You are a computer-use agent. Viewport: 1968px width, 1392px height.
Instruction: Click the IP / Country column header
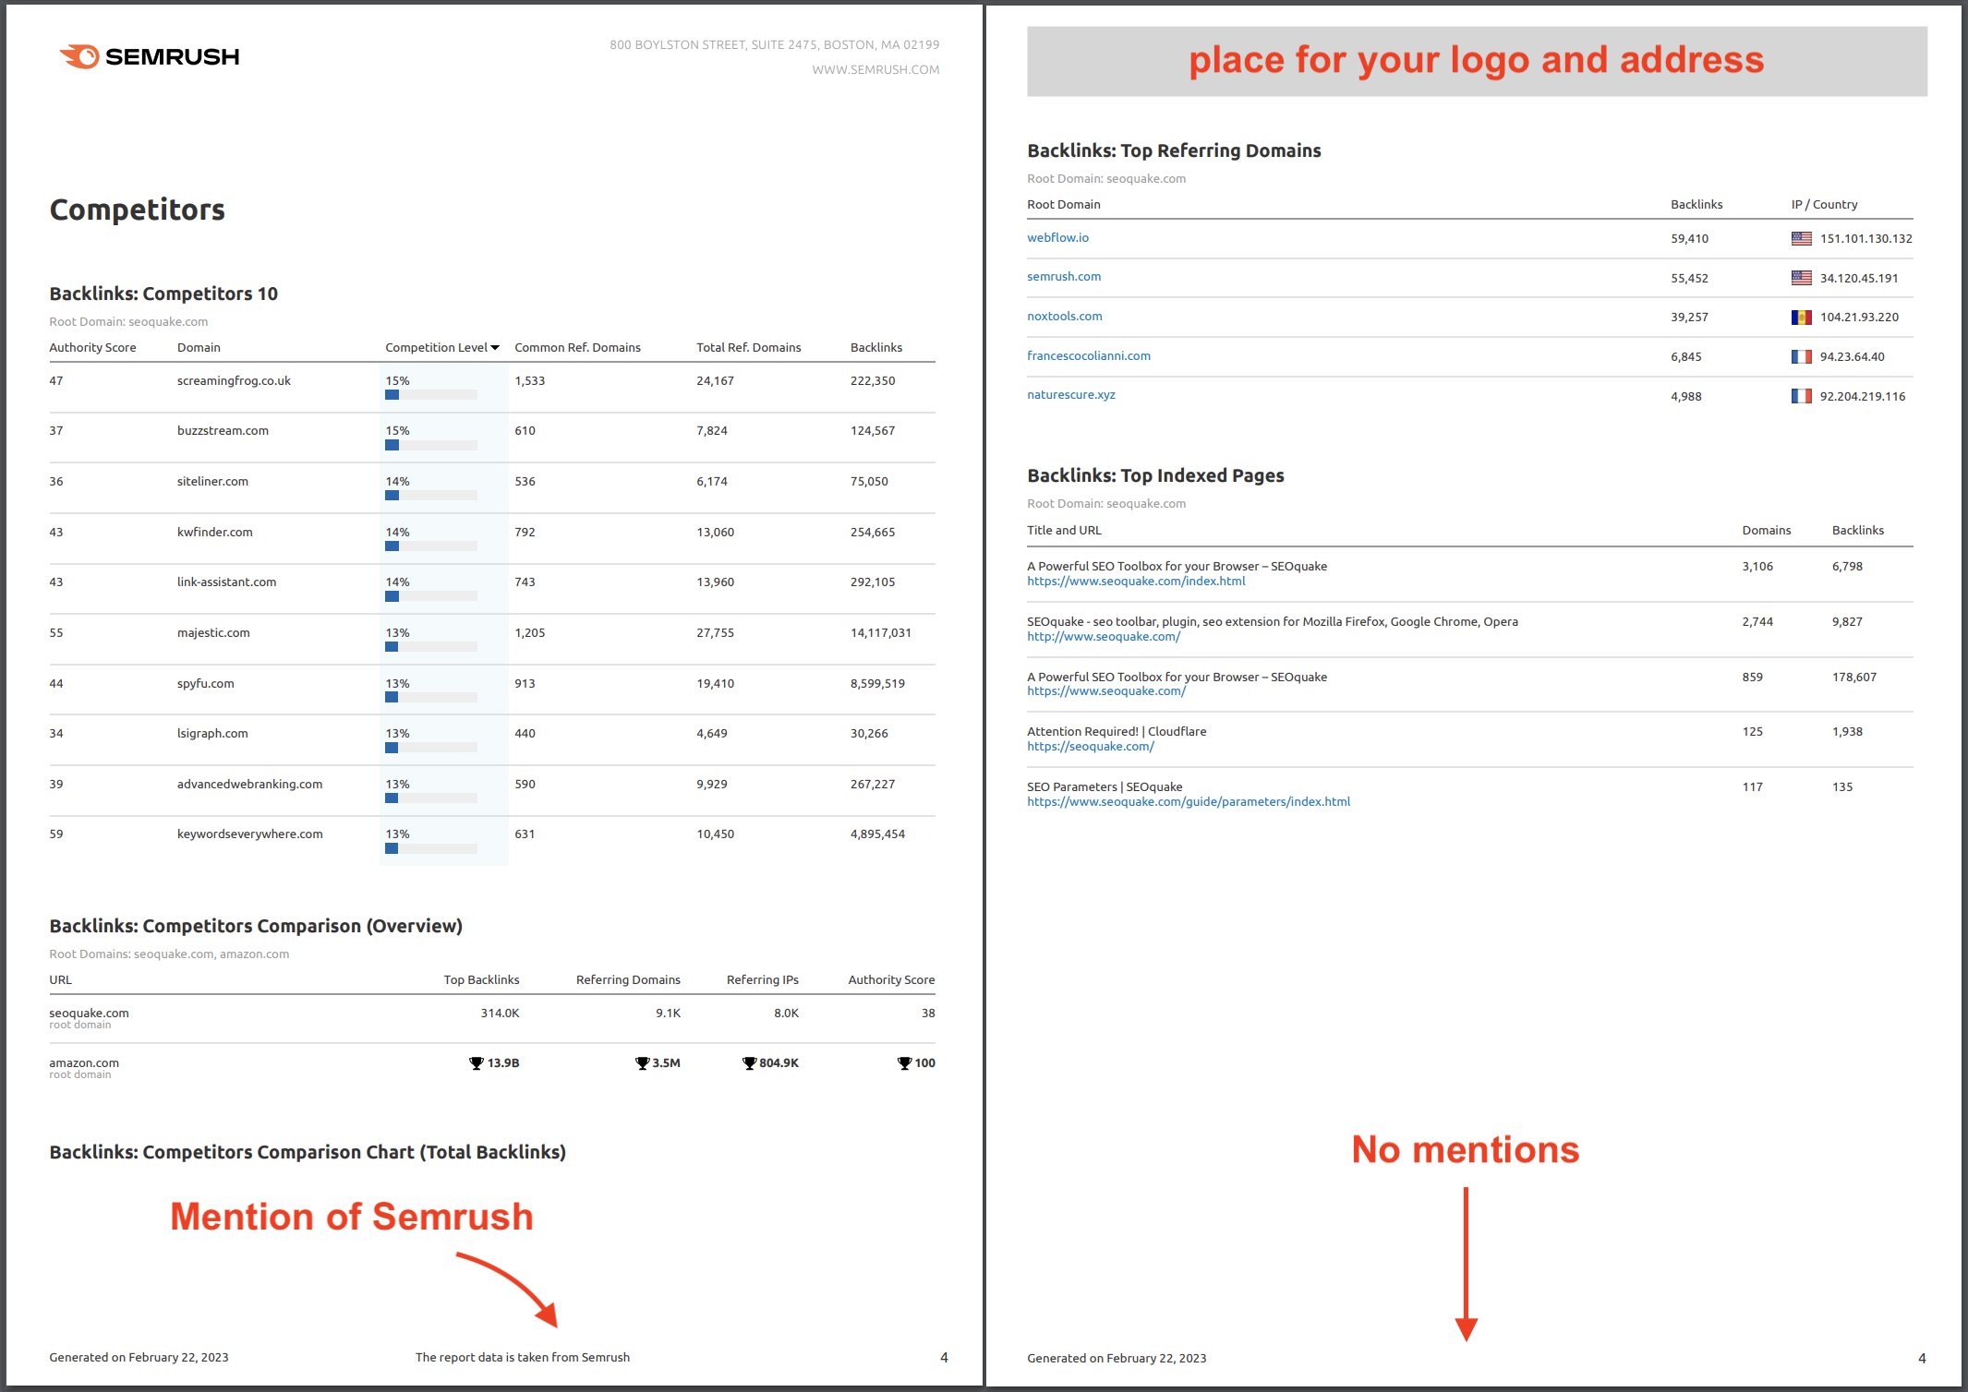1824,204
